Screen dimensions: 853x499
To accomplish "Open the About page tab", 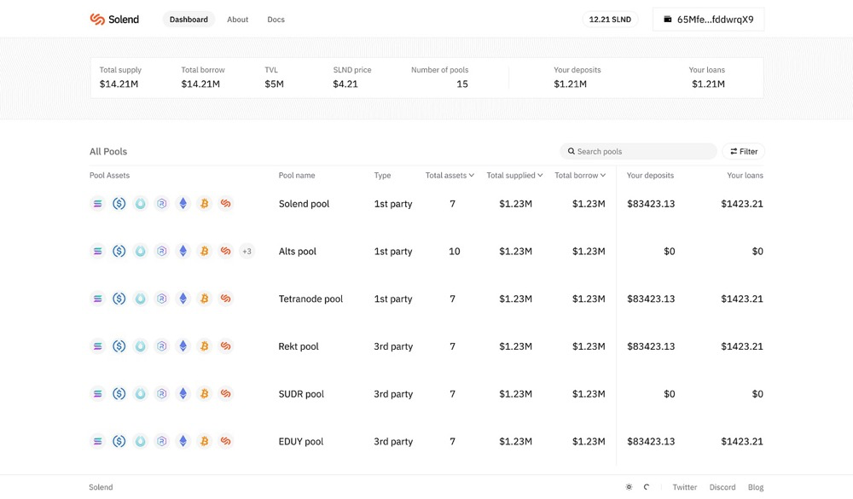I will [x=238, y=20].
